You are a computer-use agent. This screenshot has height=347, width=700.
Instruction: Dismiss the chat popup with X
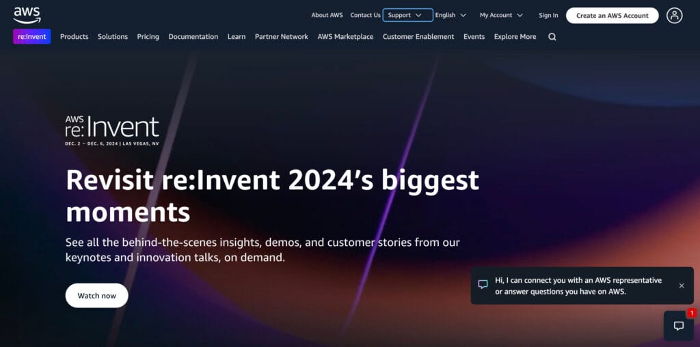(x=681, y=286)
